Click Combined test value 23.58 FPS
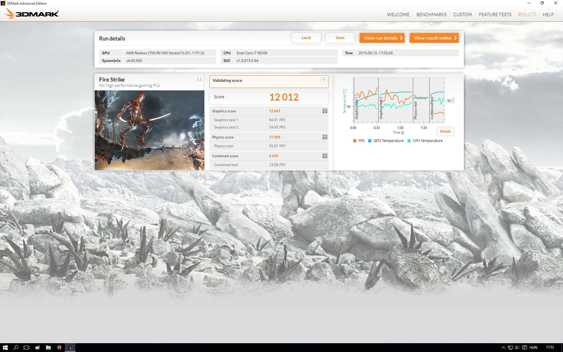 click(x=277, y=165)
